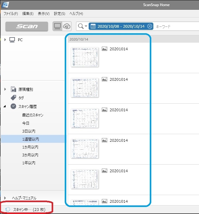Click the スキャン履歴 checkmark icon
This screenshot has height=214, width=199.
(x=13, y=106)
